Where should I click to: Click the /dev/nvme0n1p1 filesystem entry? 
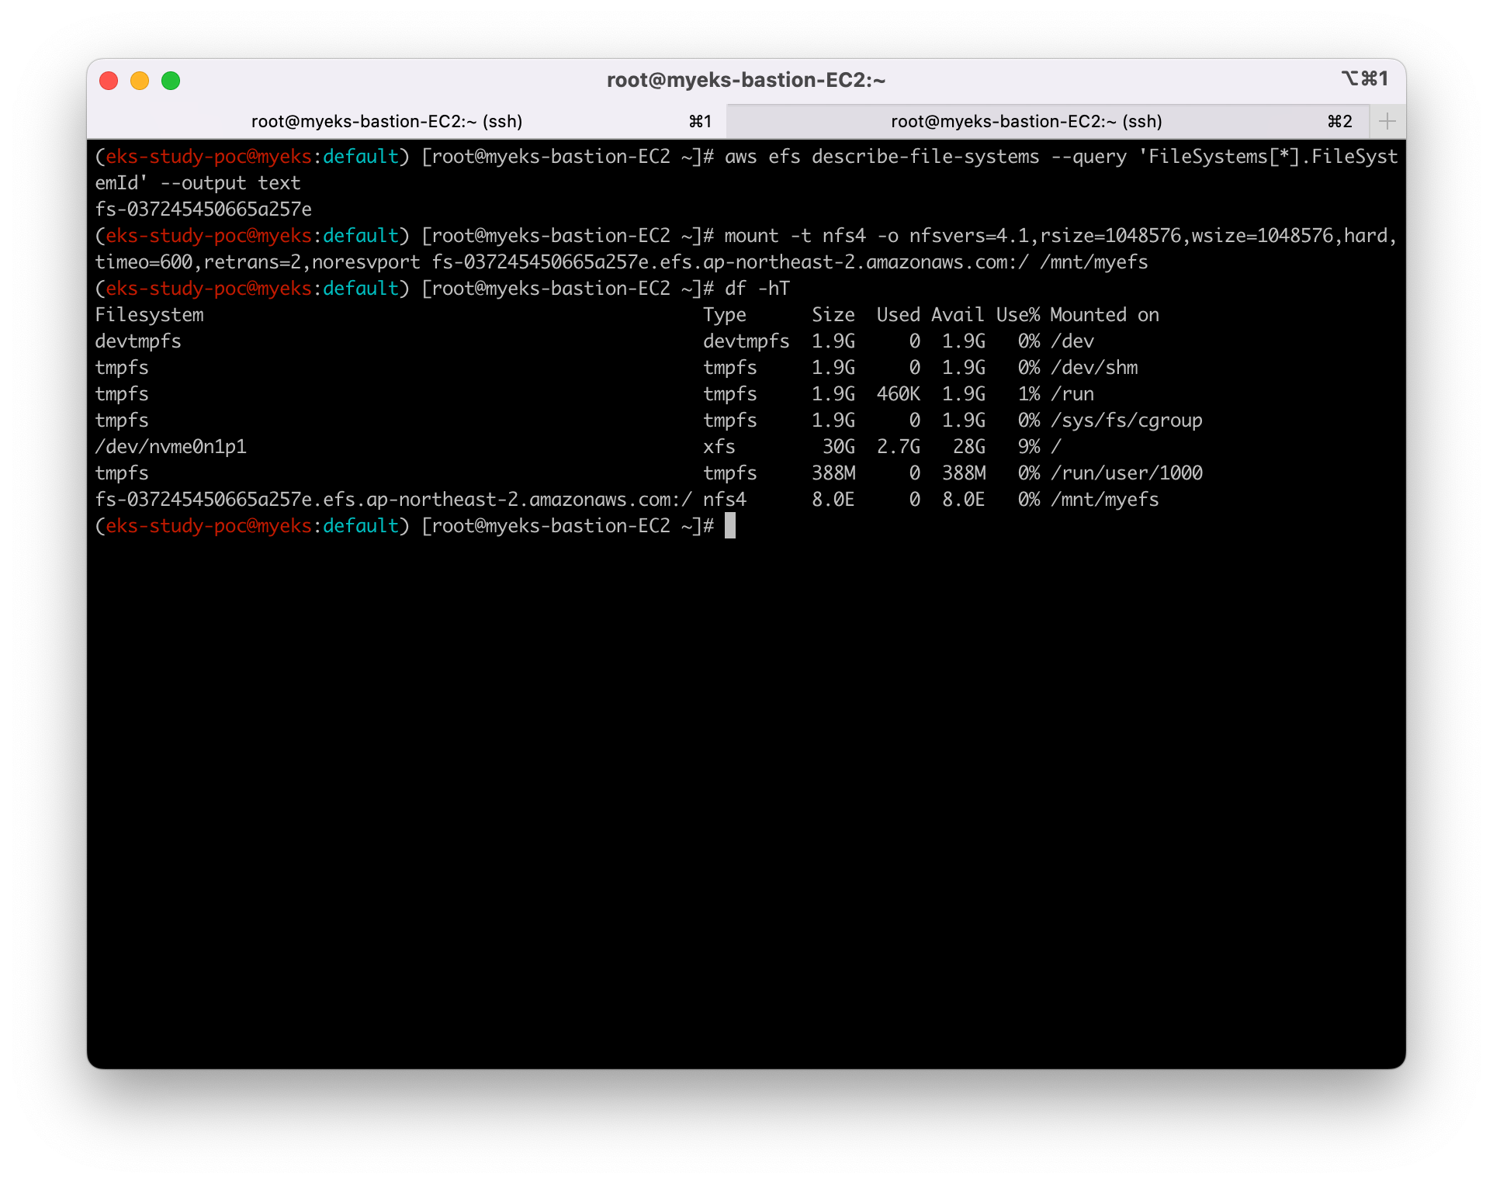tap(171, 447)
